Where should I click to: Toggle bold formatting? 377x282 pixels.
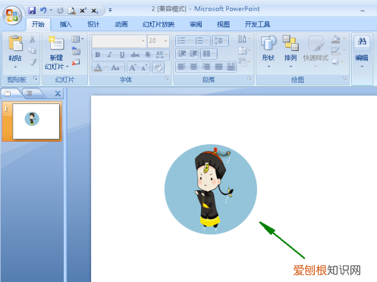pyautogui.click(x=97, y=55)
